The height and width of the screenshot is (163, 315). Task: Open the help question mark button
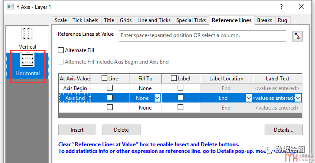[281, 7]
